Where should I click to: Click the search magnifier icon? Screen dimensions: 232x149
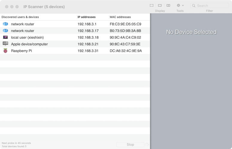click(194, 6)
